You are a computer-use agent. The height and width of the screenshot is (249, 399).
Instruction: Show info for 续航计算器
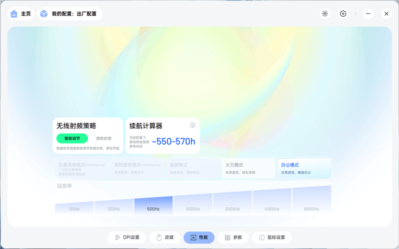[192, 125]
